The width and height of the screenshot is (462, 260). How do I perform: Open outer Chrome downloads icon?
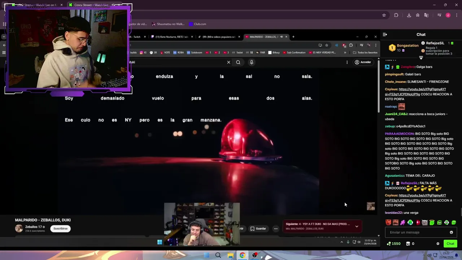(409, 15)
